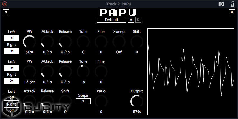Click the waveform oscilloscope display
This screenshot has height=119, width=238.
(x=191, y=72)
